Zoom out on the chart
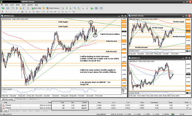192x116 pixels. click(x=79, y=8)
